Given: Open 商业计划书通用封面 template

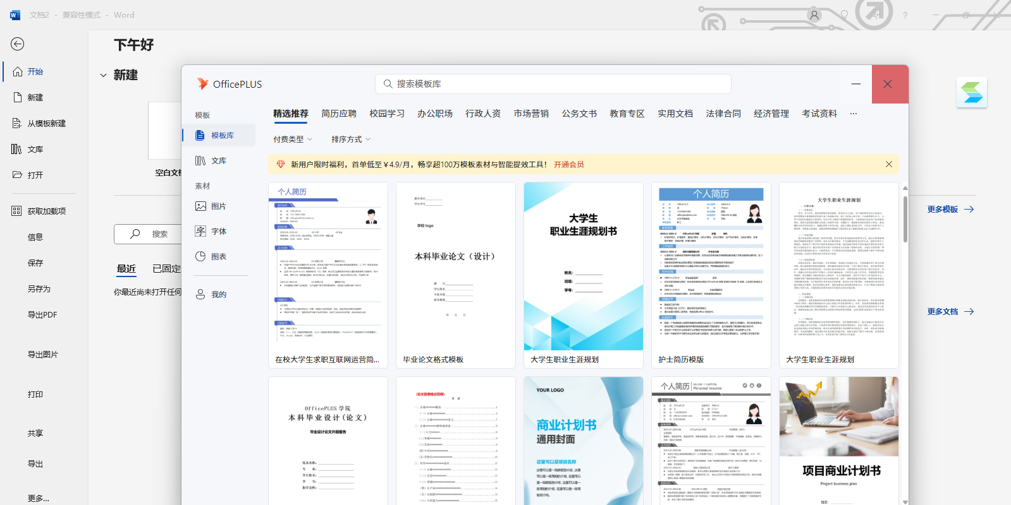Looking at the screenshot, I should tap(584, 441).
